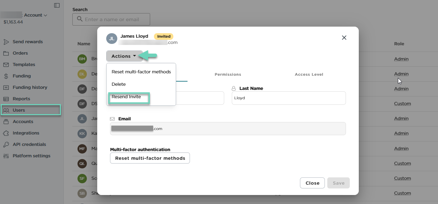Expand the Account switcher chevron
438x204 pixels.
[x=45, y=15]
